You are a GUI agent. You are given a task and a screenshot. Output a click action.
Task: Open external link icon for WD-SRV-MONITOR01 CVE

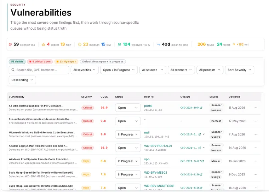pos(201,188)
